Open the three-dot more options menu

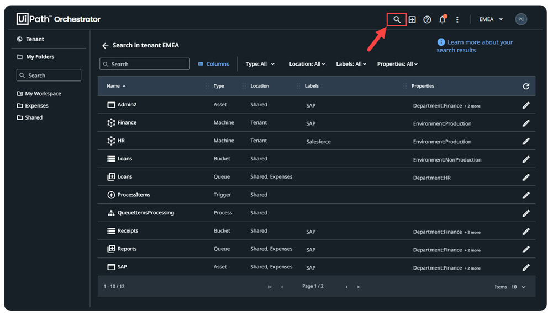(x=457, y=20)
